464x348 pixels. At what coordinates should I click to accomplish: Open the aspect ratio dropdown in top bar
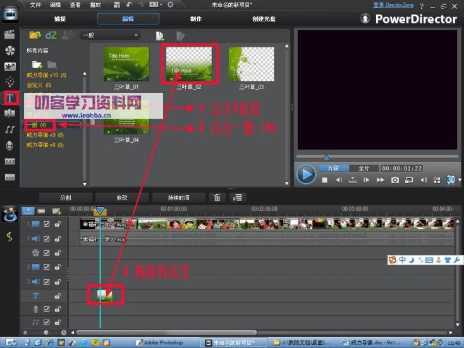(154, 4)
